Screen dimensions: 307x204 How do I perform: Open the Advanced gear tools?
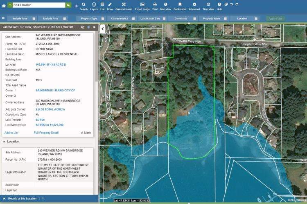click(194, 6)
